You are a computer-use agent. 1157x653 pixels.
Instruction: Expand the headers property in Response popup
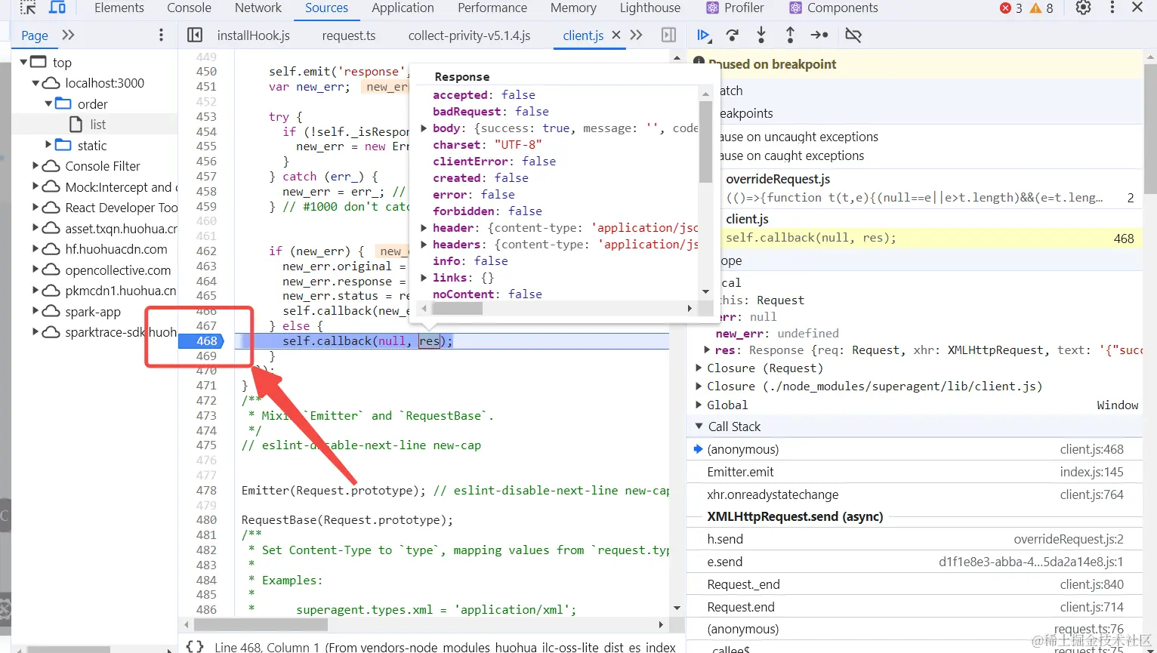[x=424, y=245]
